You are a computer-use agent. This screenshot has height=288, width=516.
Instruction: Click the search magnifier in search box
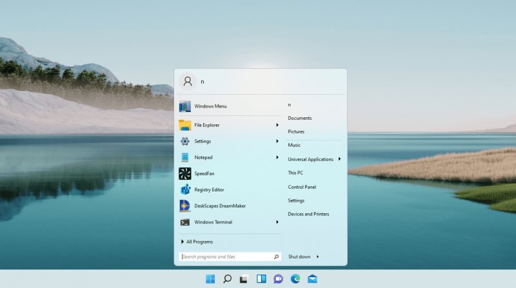click(276, 257)
